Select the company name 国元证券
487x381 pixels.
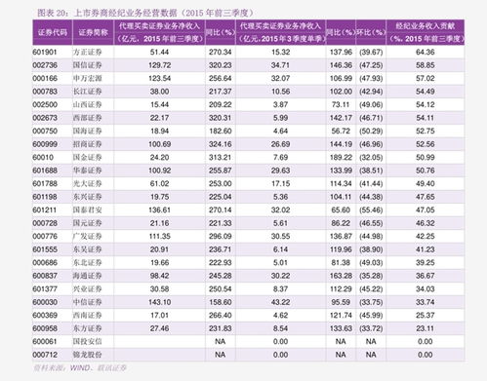point(87,223)
